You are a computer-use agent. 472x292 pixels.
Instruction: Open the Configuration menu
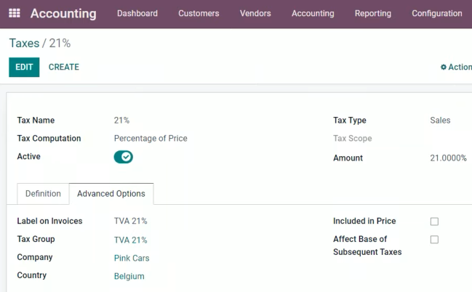pos(437,13)
